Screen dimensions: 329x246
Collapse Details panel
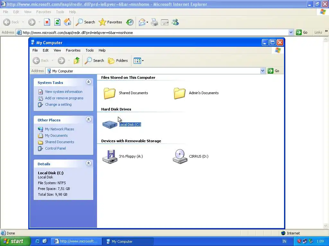tap(89, 163)
